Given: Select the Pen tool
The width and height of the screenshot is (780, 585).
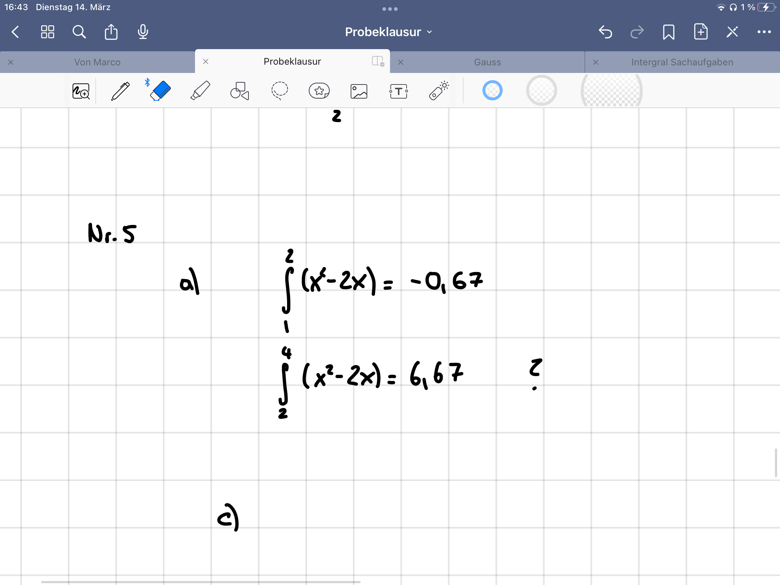Looking at the screenshot, I should click(120, 91).
